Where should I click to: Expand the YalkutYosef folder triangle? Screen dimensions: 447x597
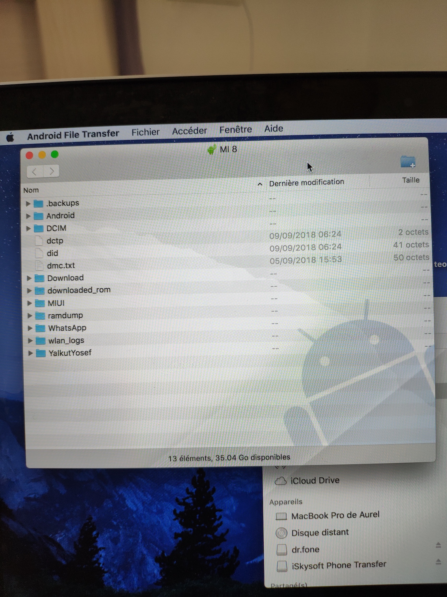tap(31, 353)
